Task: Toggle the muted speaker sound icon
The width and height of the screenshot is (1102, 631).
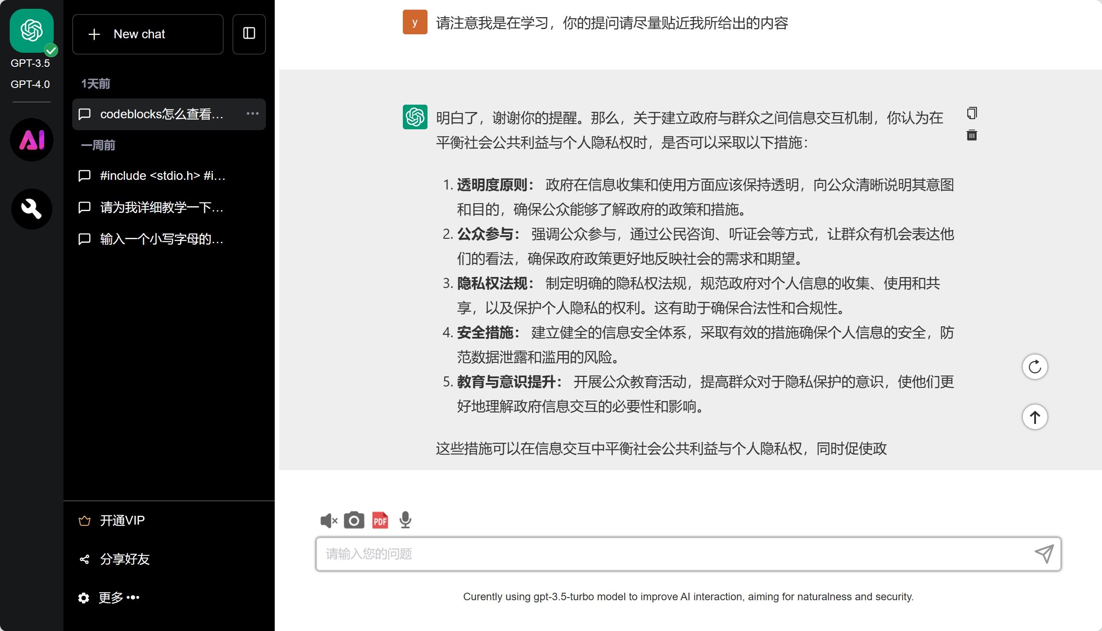Action: click(x=328, y=521)
